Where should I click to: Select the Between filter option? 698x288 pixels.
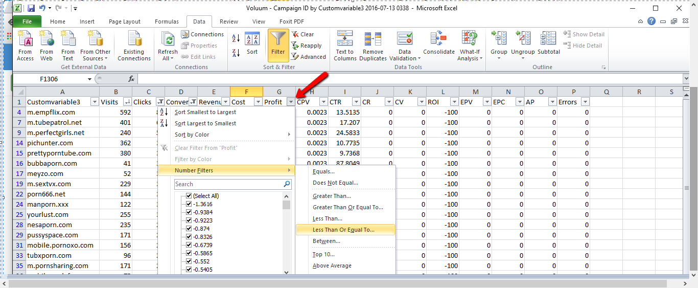pyautogui.click(x=345, y=241)
